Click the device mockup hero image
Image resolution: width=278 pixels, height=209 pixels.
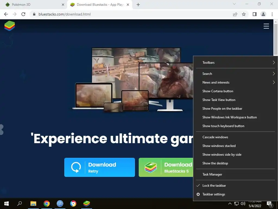132,80
